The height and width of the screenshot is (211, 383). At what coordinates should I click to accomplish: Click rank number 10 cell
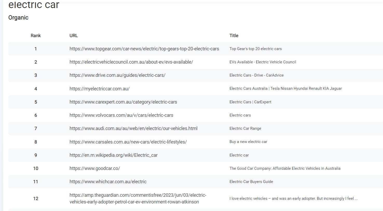(36, 168)
